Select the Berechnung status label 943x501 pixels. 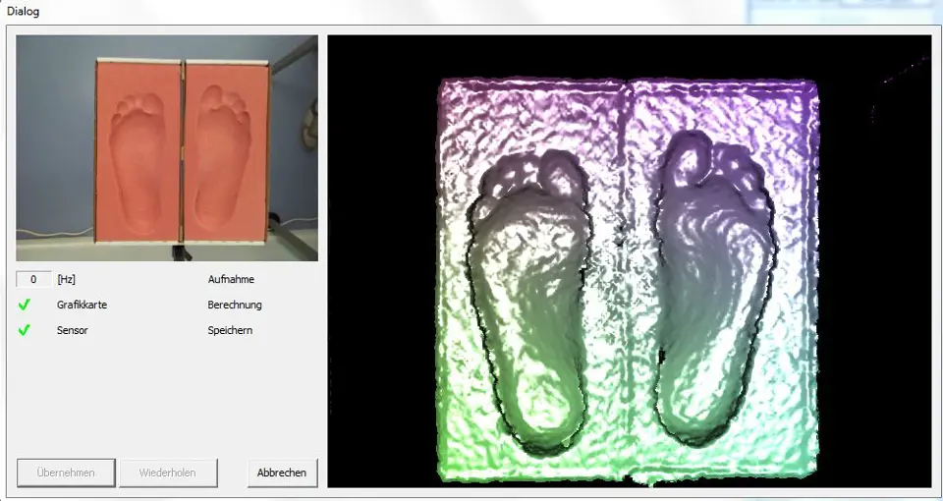(235, 305)
